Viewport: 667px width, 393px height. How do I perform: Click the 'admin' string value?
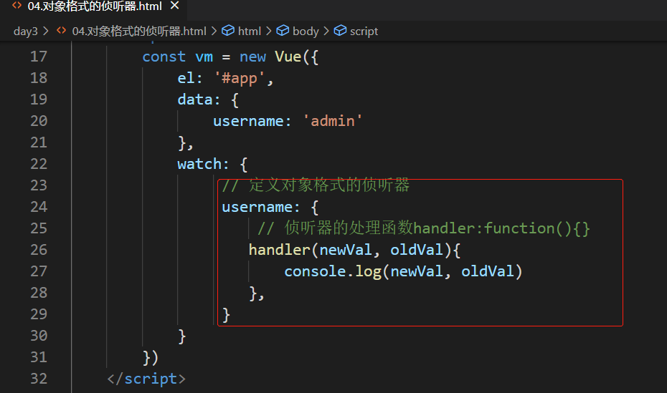333,122
